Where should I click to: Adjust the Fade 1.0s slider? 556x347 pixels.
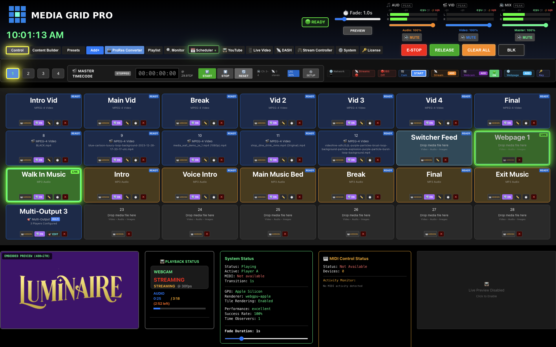(358, 19)
